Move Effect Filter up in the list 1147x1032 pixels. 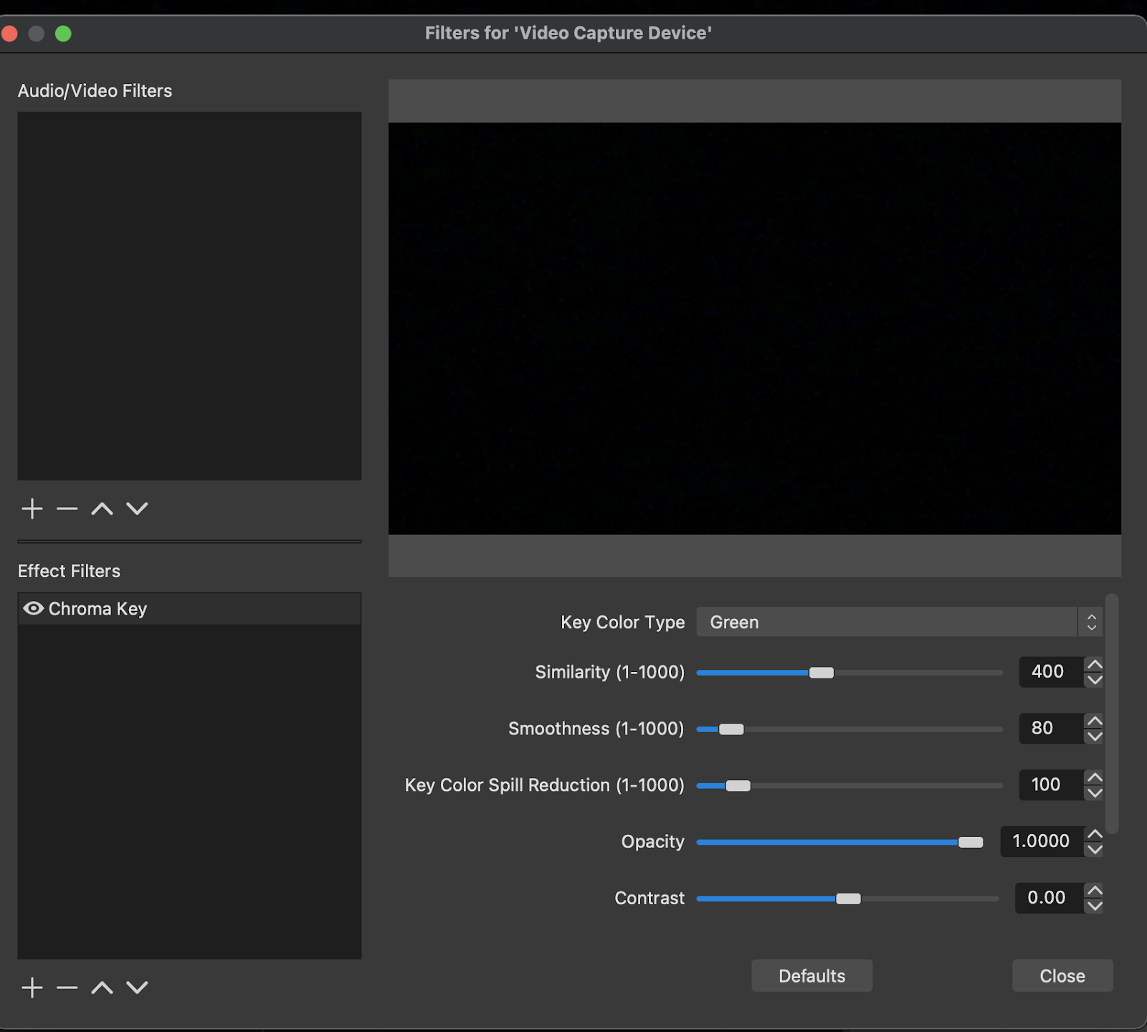(x=102, y=988)
